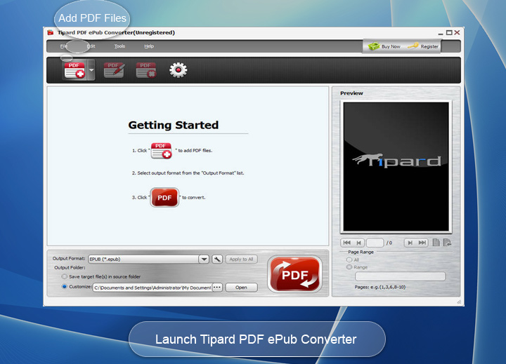This screenshot has height=364, width=506.
Task: Click the Buy Now button
Action: tap(384, 46)
